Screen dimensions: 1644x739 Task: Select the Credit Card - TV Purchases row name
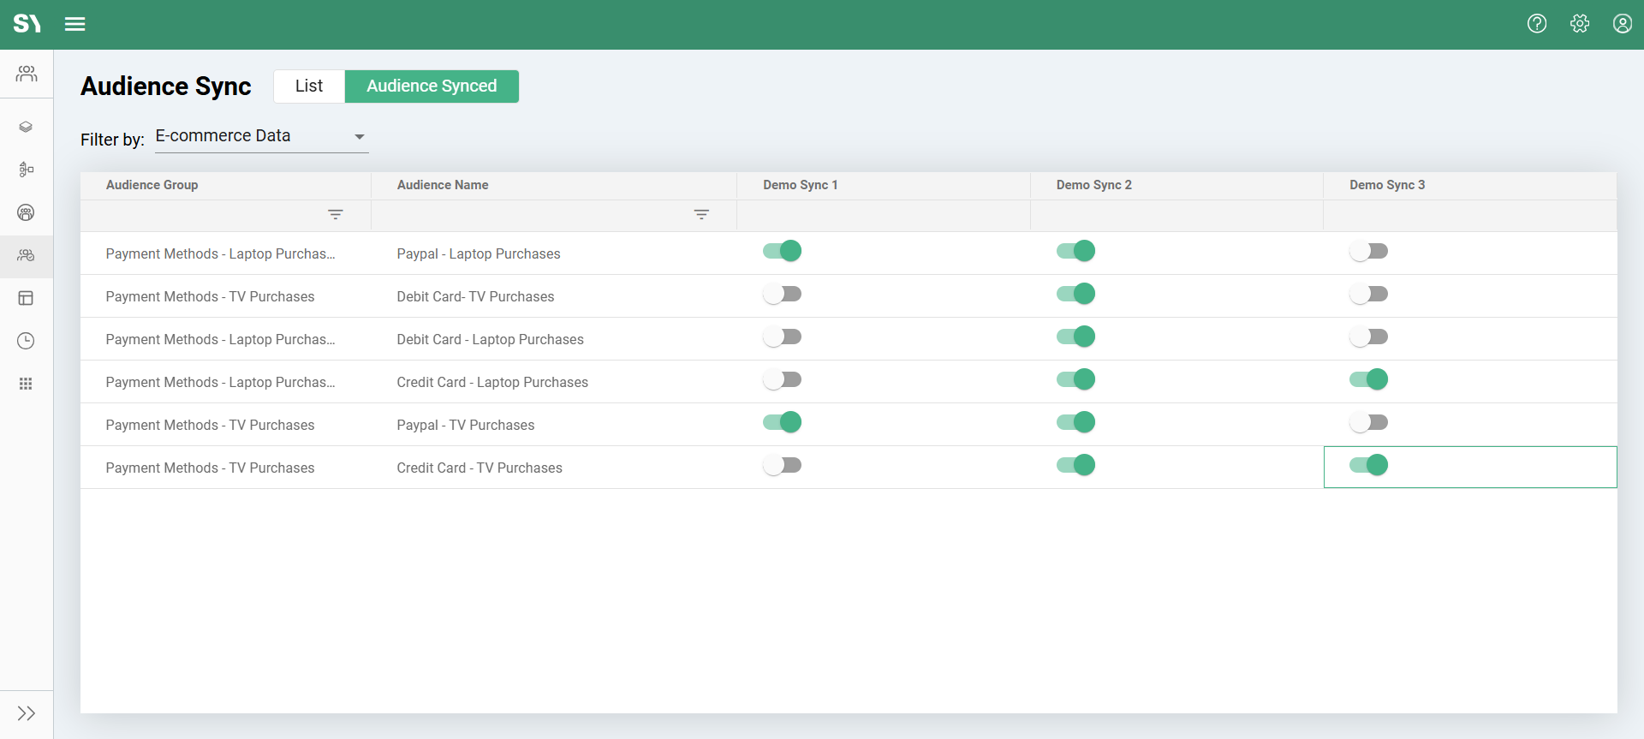[479, 468]
